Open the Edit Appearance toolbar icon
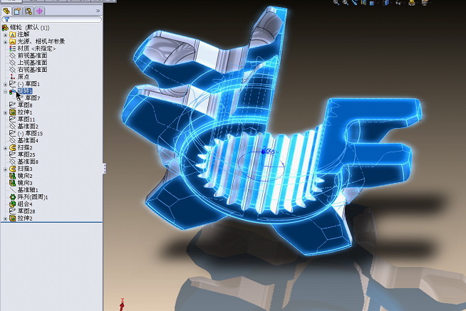 412,2
